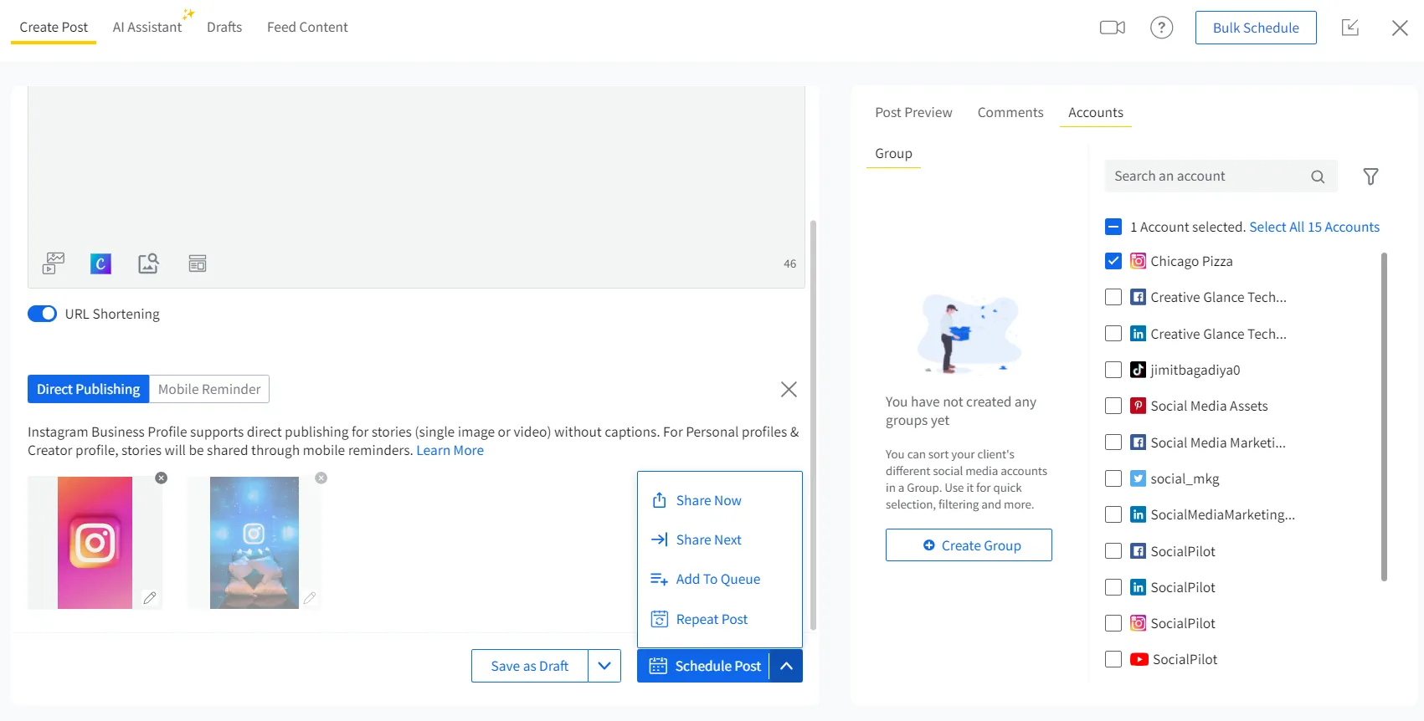Minimize the create post window icon
This screenshot has height=721, width=1424.
pyautogui.click(x=1349, y=28)
